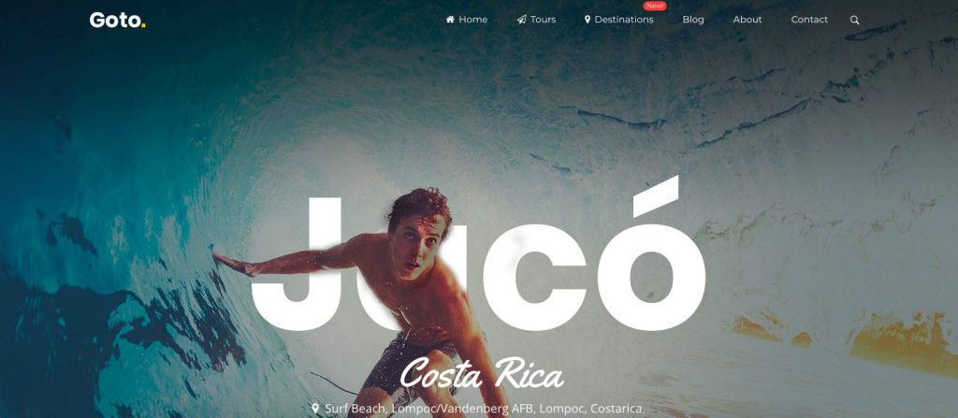This screenshot has width=958, height=418.
Task: Click the map pin icon beside Destinations
Action: click(588, 20)
